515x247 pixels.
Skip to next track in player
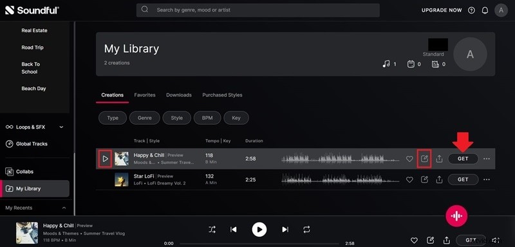[285, 230]
